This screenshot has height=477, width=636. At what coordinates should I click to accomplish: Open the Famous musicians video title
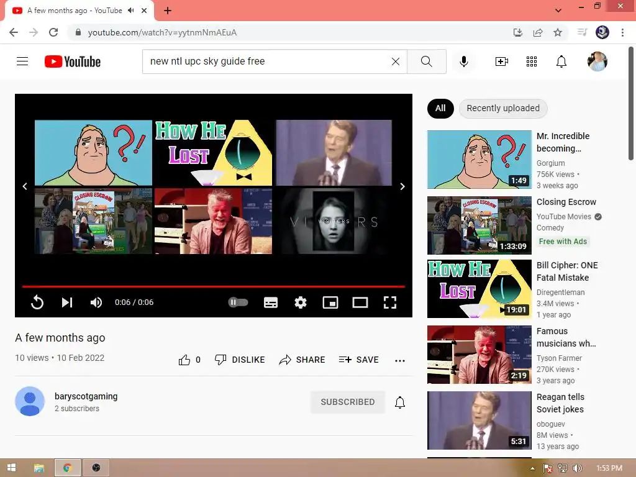point(566,337)
